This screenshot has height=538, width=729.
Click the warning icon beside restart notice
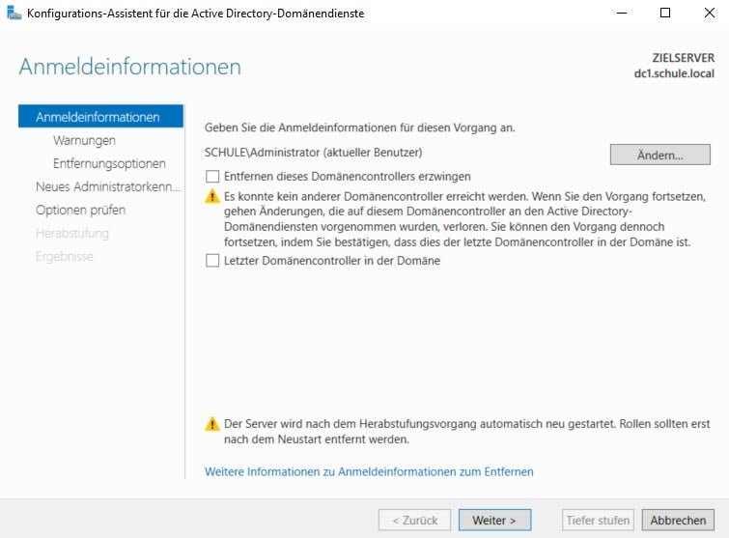pyautogui.click(x=212, y=424)
